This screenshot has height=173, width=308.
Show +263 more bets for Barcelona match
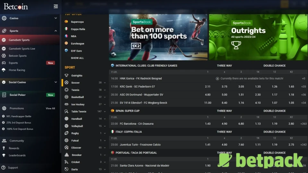(x=303, y=124)
